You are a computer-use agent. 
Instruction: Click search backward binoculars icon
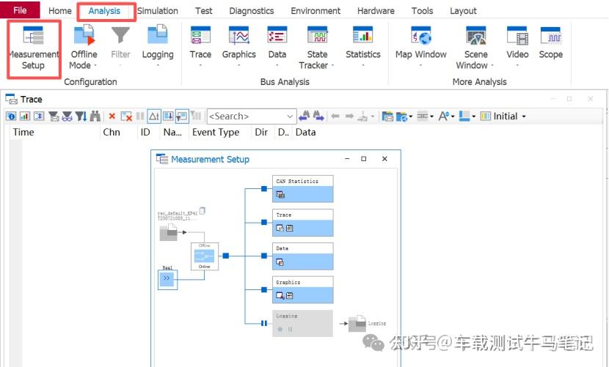coord(304,116)
